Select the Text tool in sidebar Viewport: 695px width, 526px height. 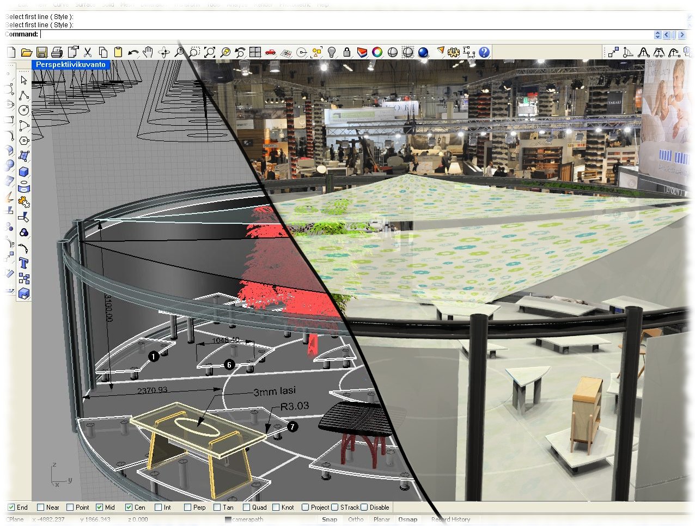click(23, 264)
